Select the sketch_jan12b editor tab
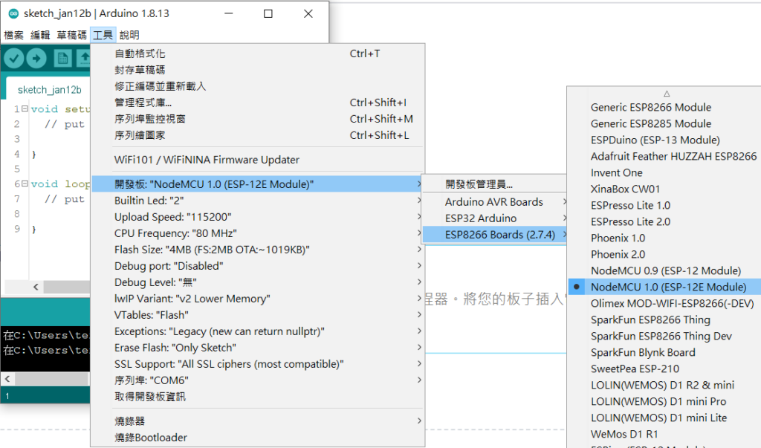761x448 pixels. (49, 89)
